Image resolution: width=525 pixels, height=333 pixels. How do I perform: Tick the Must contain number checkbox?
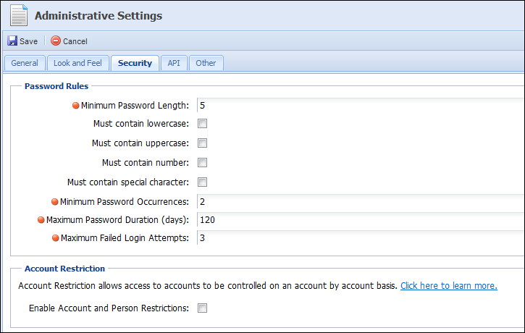click(202, 163)
